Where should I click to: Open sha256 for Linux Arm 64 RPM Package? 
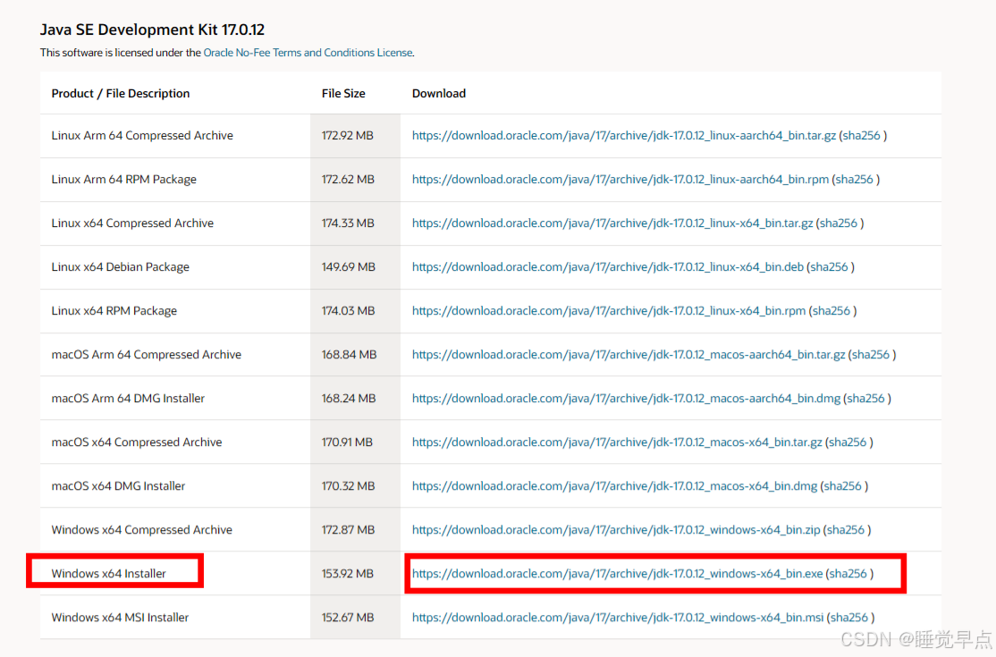(855, 179)
